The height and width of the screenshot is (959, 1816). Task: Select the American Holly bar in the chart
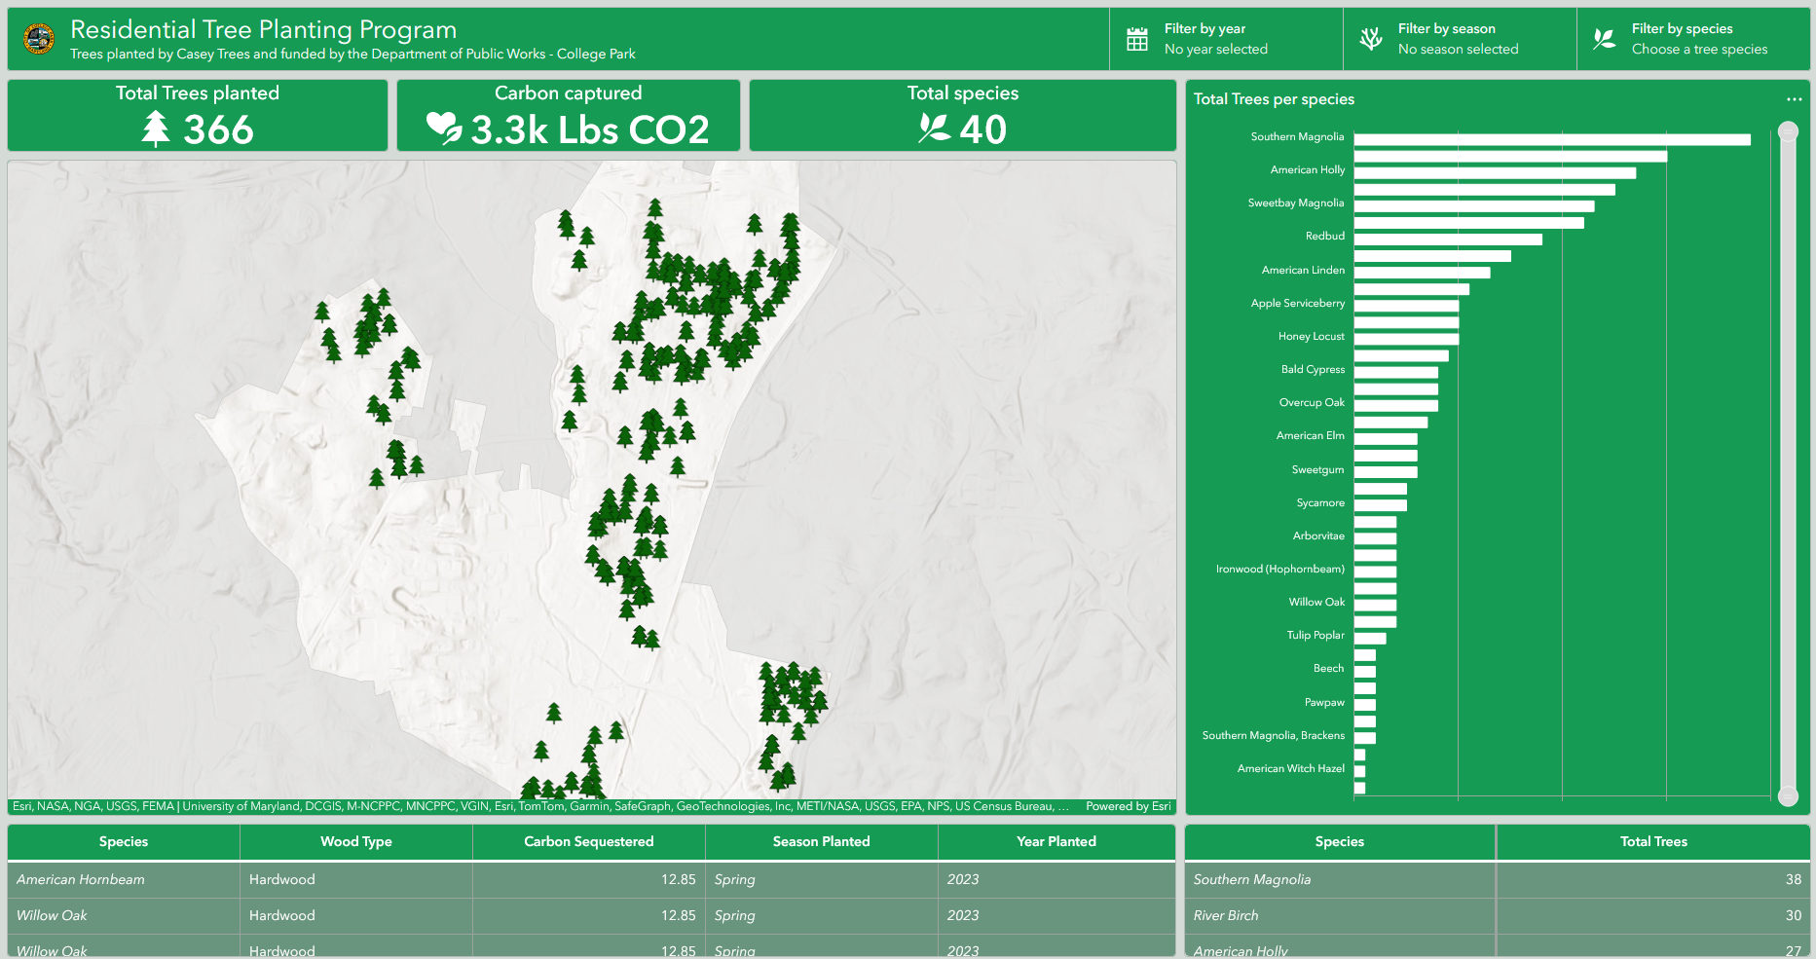point(1509,171)
